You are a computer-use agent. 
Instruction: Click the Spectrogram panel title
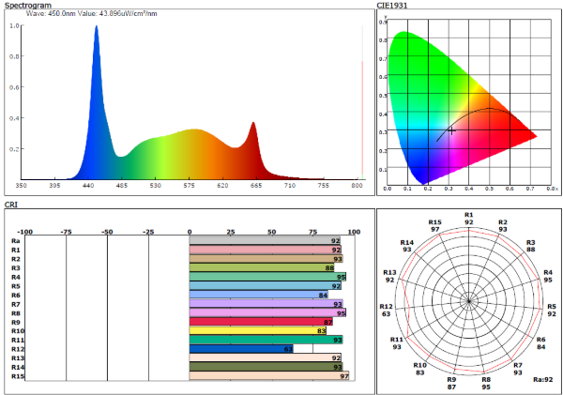pos(29,6)
